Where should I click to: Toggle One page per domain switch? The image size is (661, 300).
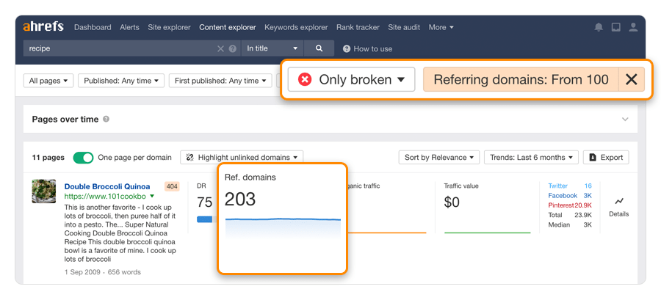pos(83,158)
